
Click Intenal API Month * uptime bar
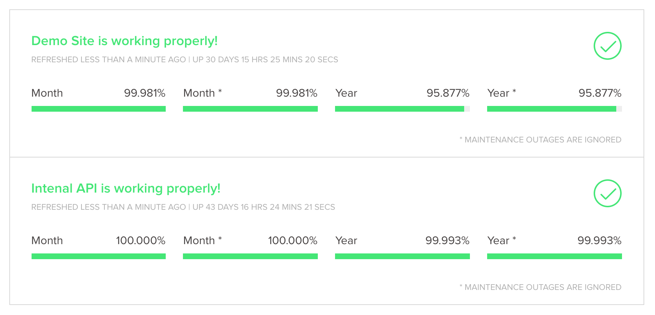pos(250,256)
